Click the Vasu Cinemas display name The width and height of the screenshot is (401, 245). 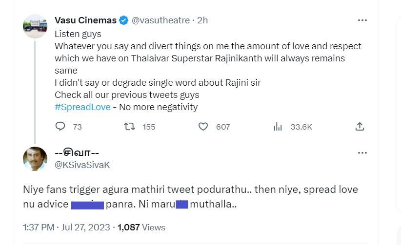[x=85, y=20]
